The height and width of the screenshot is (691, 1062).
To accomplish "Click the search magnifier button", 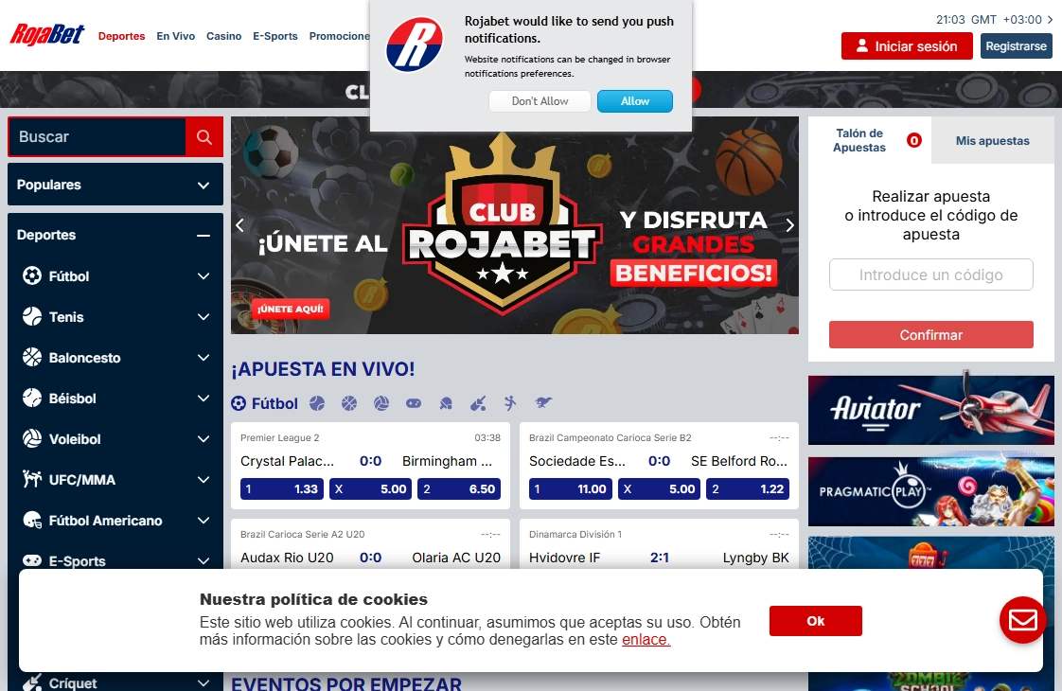I will tap(204, 137).
